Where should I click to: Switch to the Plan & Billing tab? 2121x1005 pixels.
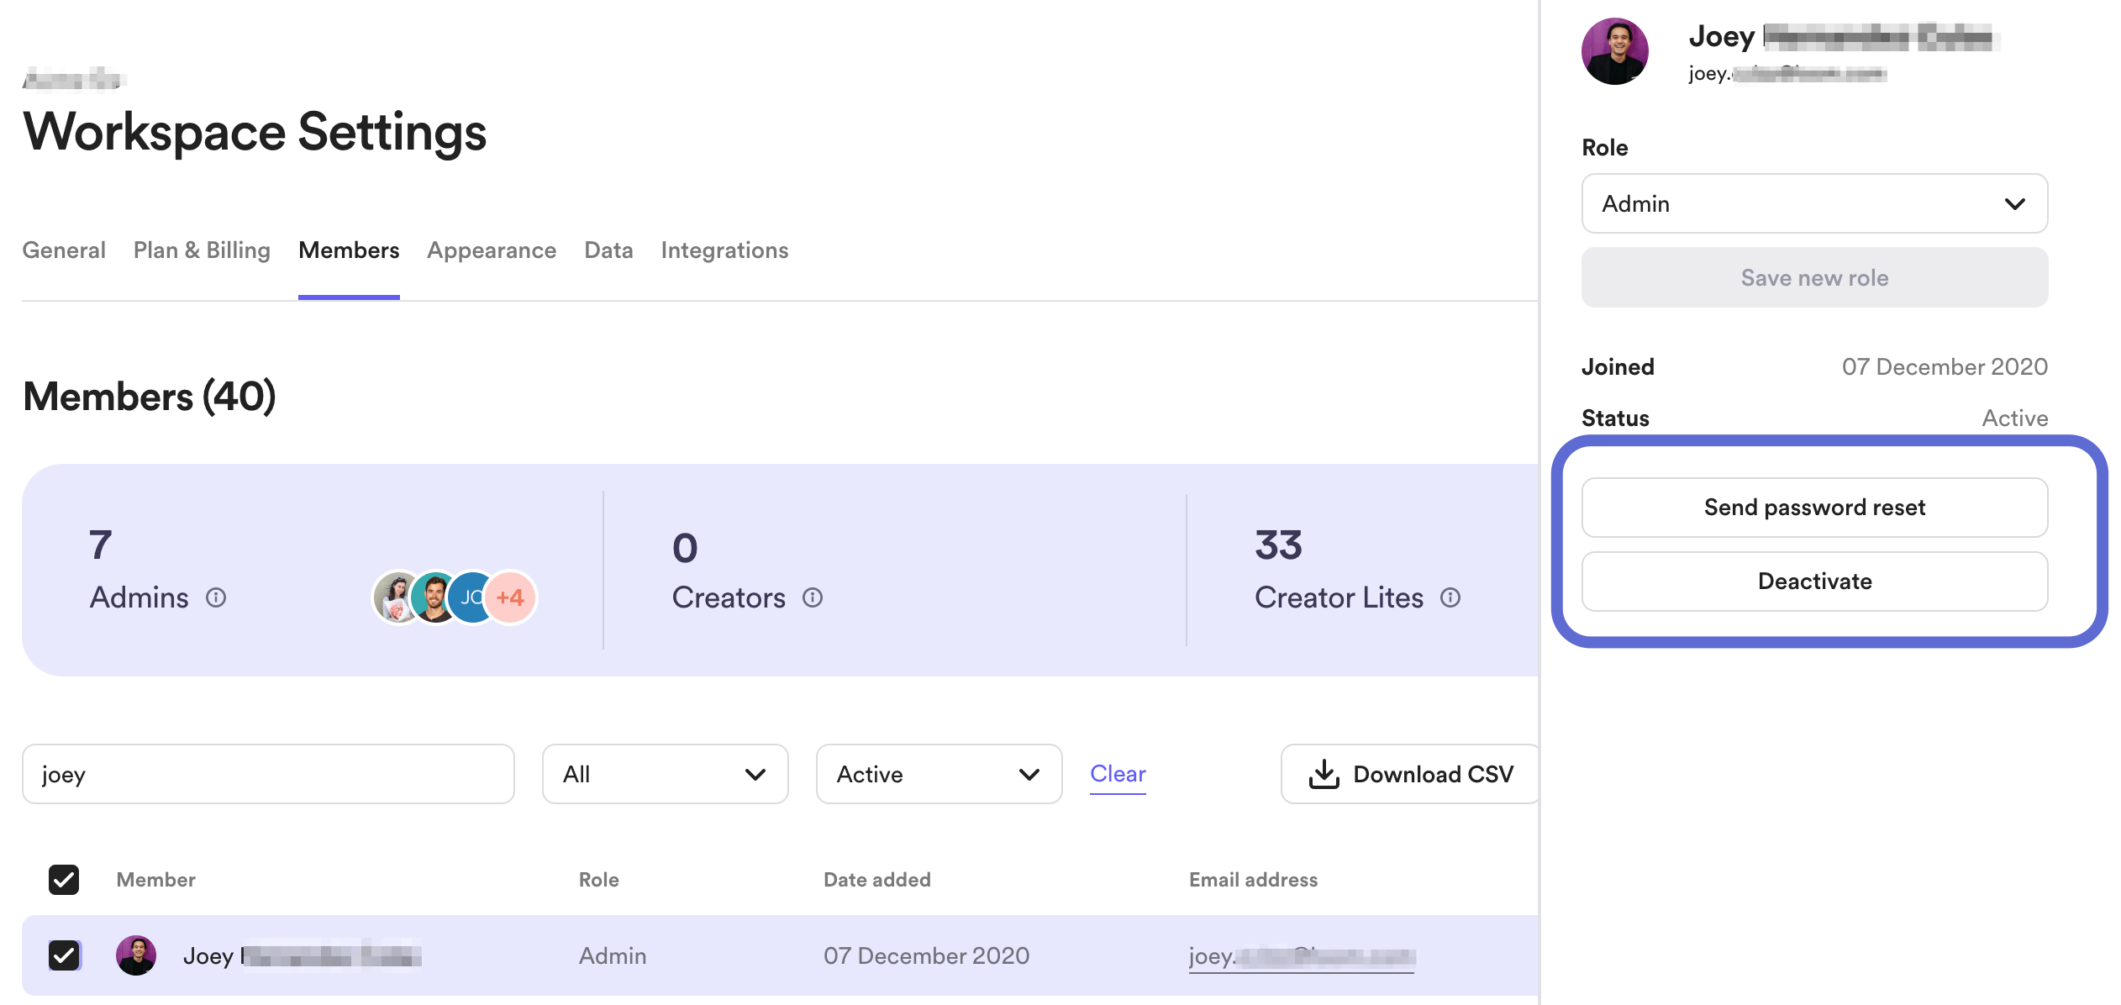202,250
